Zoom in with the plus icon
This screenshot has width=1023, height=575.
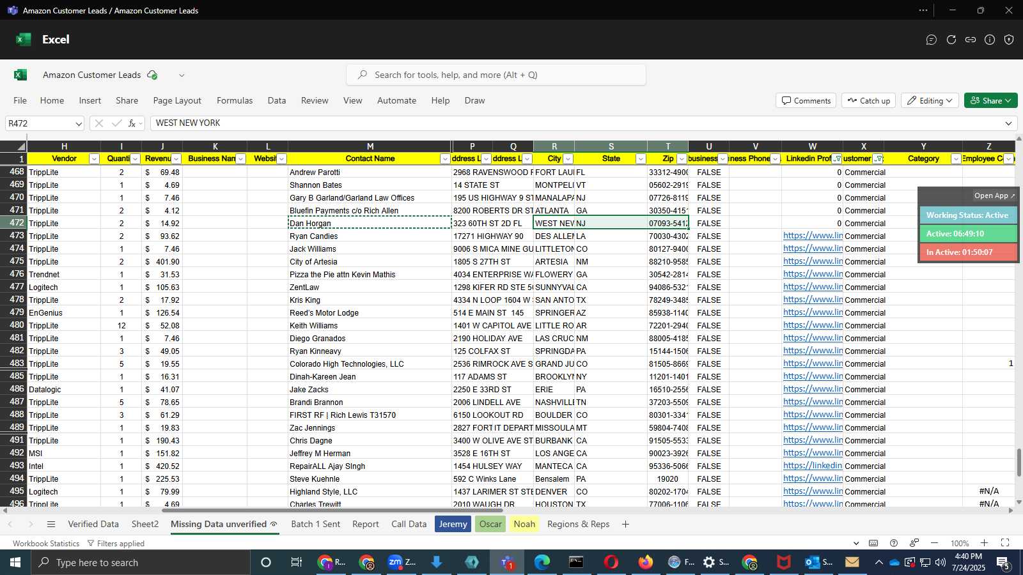coord(985,543)
